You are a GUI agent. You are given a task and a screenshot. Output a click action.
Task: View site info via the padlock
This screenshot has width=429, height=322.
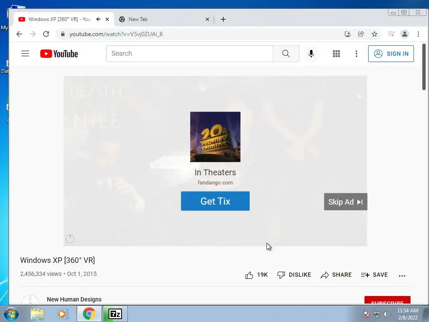pos(63,34)
